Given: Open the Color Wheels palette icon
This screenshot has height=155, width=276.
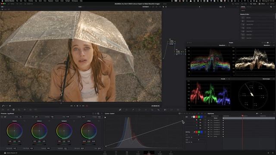Looking at the screenshot, I should click(13, 110).
